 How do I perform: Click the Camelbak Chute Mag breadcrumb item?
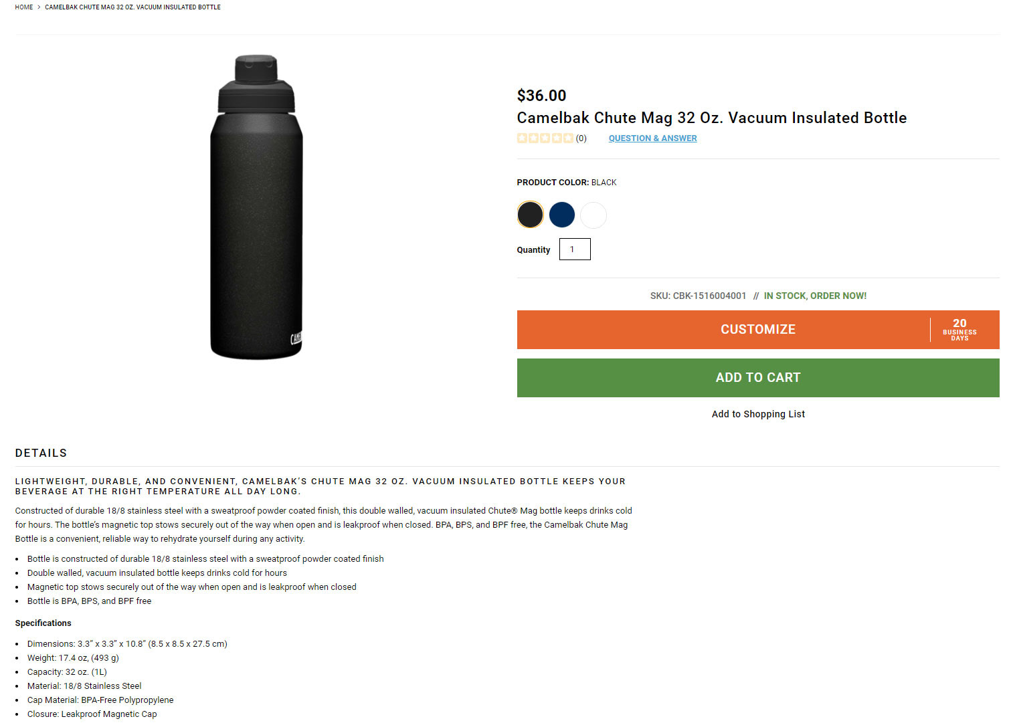click(x=132, y=7)
